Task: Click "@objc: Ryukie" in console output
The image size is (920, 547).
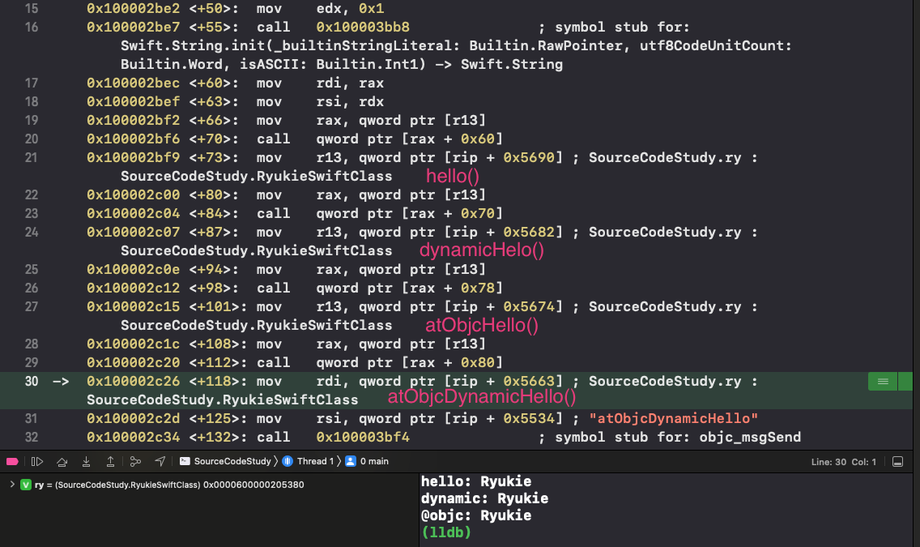Action: click(476, 515)
